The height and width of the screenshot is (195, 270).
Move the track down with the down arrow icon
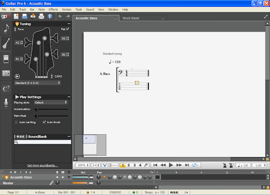30,172
